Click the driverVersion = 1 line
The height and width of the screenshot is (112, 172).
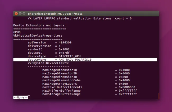[44, 46]
